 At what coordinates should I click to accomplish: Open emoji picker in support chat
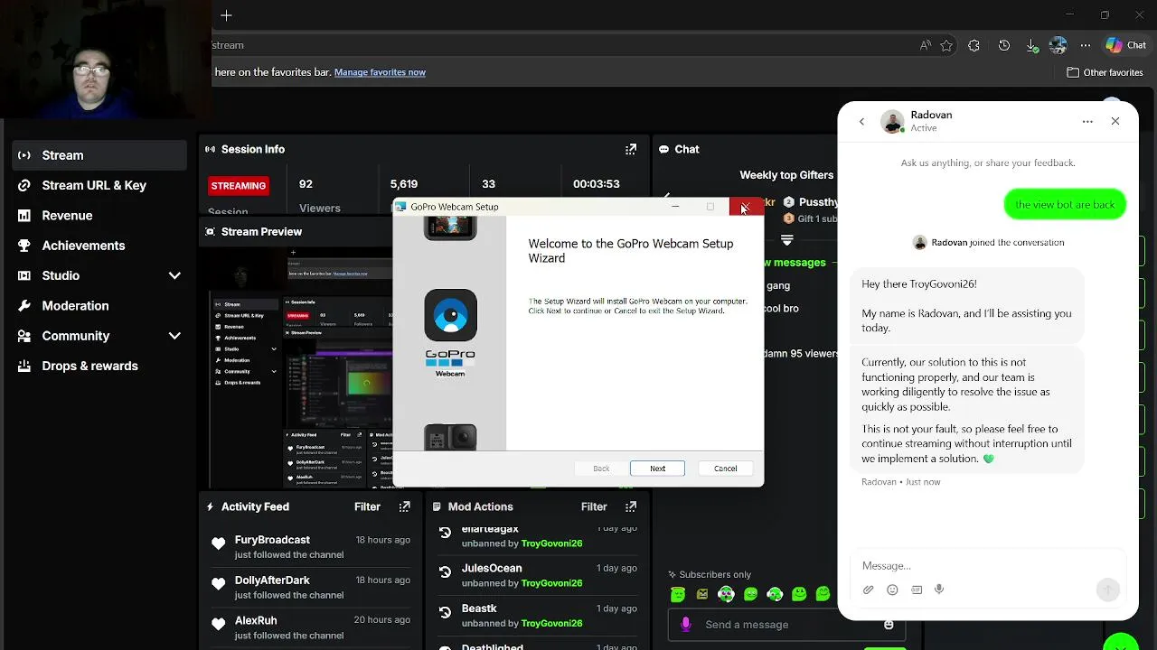[x=892, y=590]
